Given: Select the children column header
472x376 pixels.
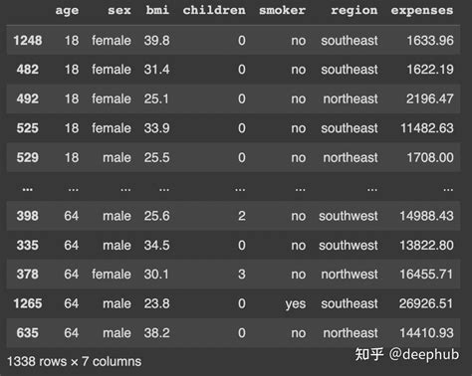Looking at the screenshot, I should pos(214,10).
